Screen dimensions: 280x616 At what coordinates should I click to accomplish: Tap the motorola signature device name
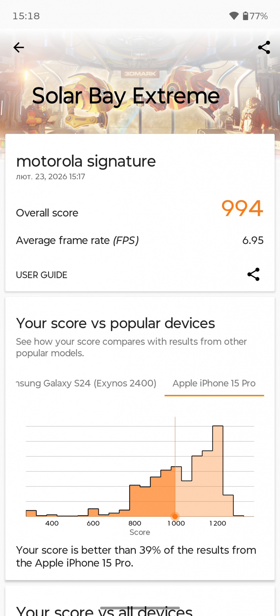pos(86,161)
